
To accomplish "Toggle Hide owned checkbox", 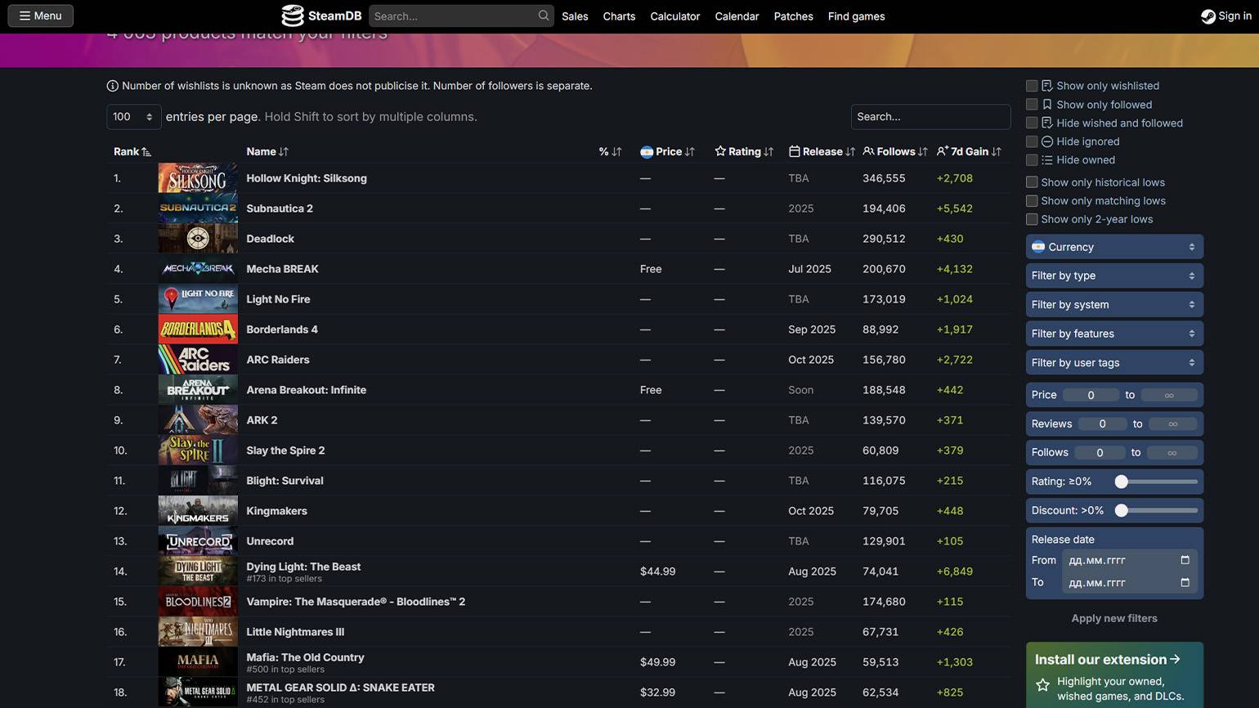I will pyautogui.click(x=1032, y=160).
